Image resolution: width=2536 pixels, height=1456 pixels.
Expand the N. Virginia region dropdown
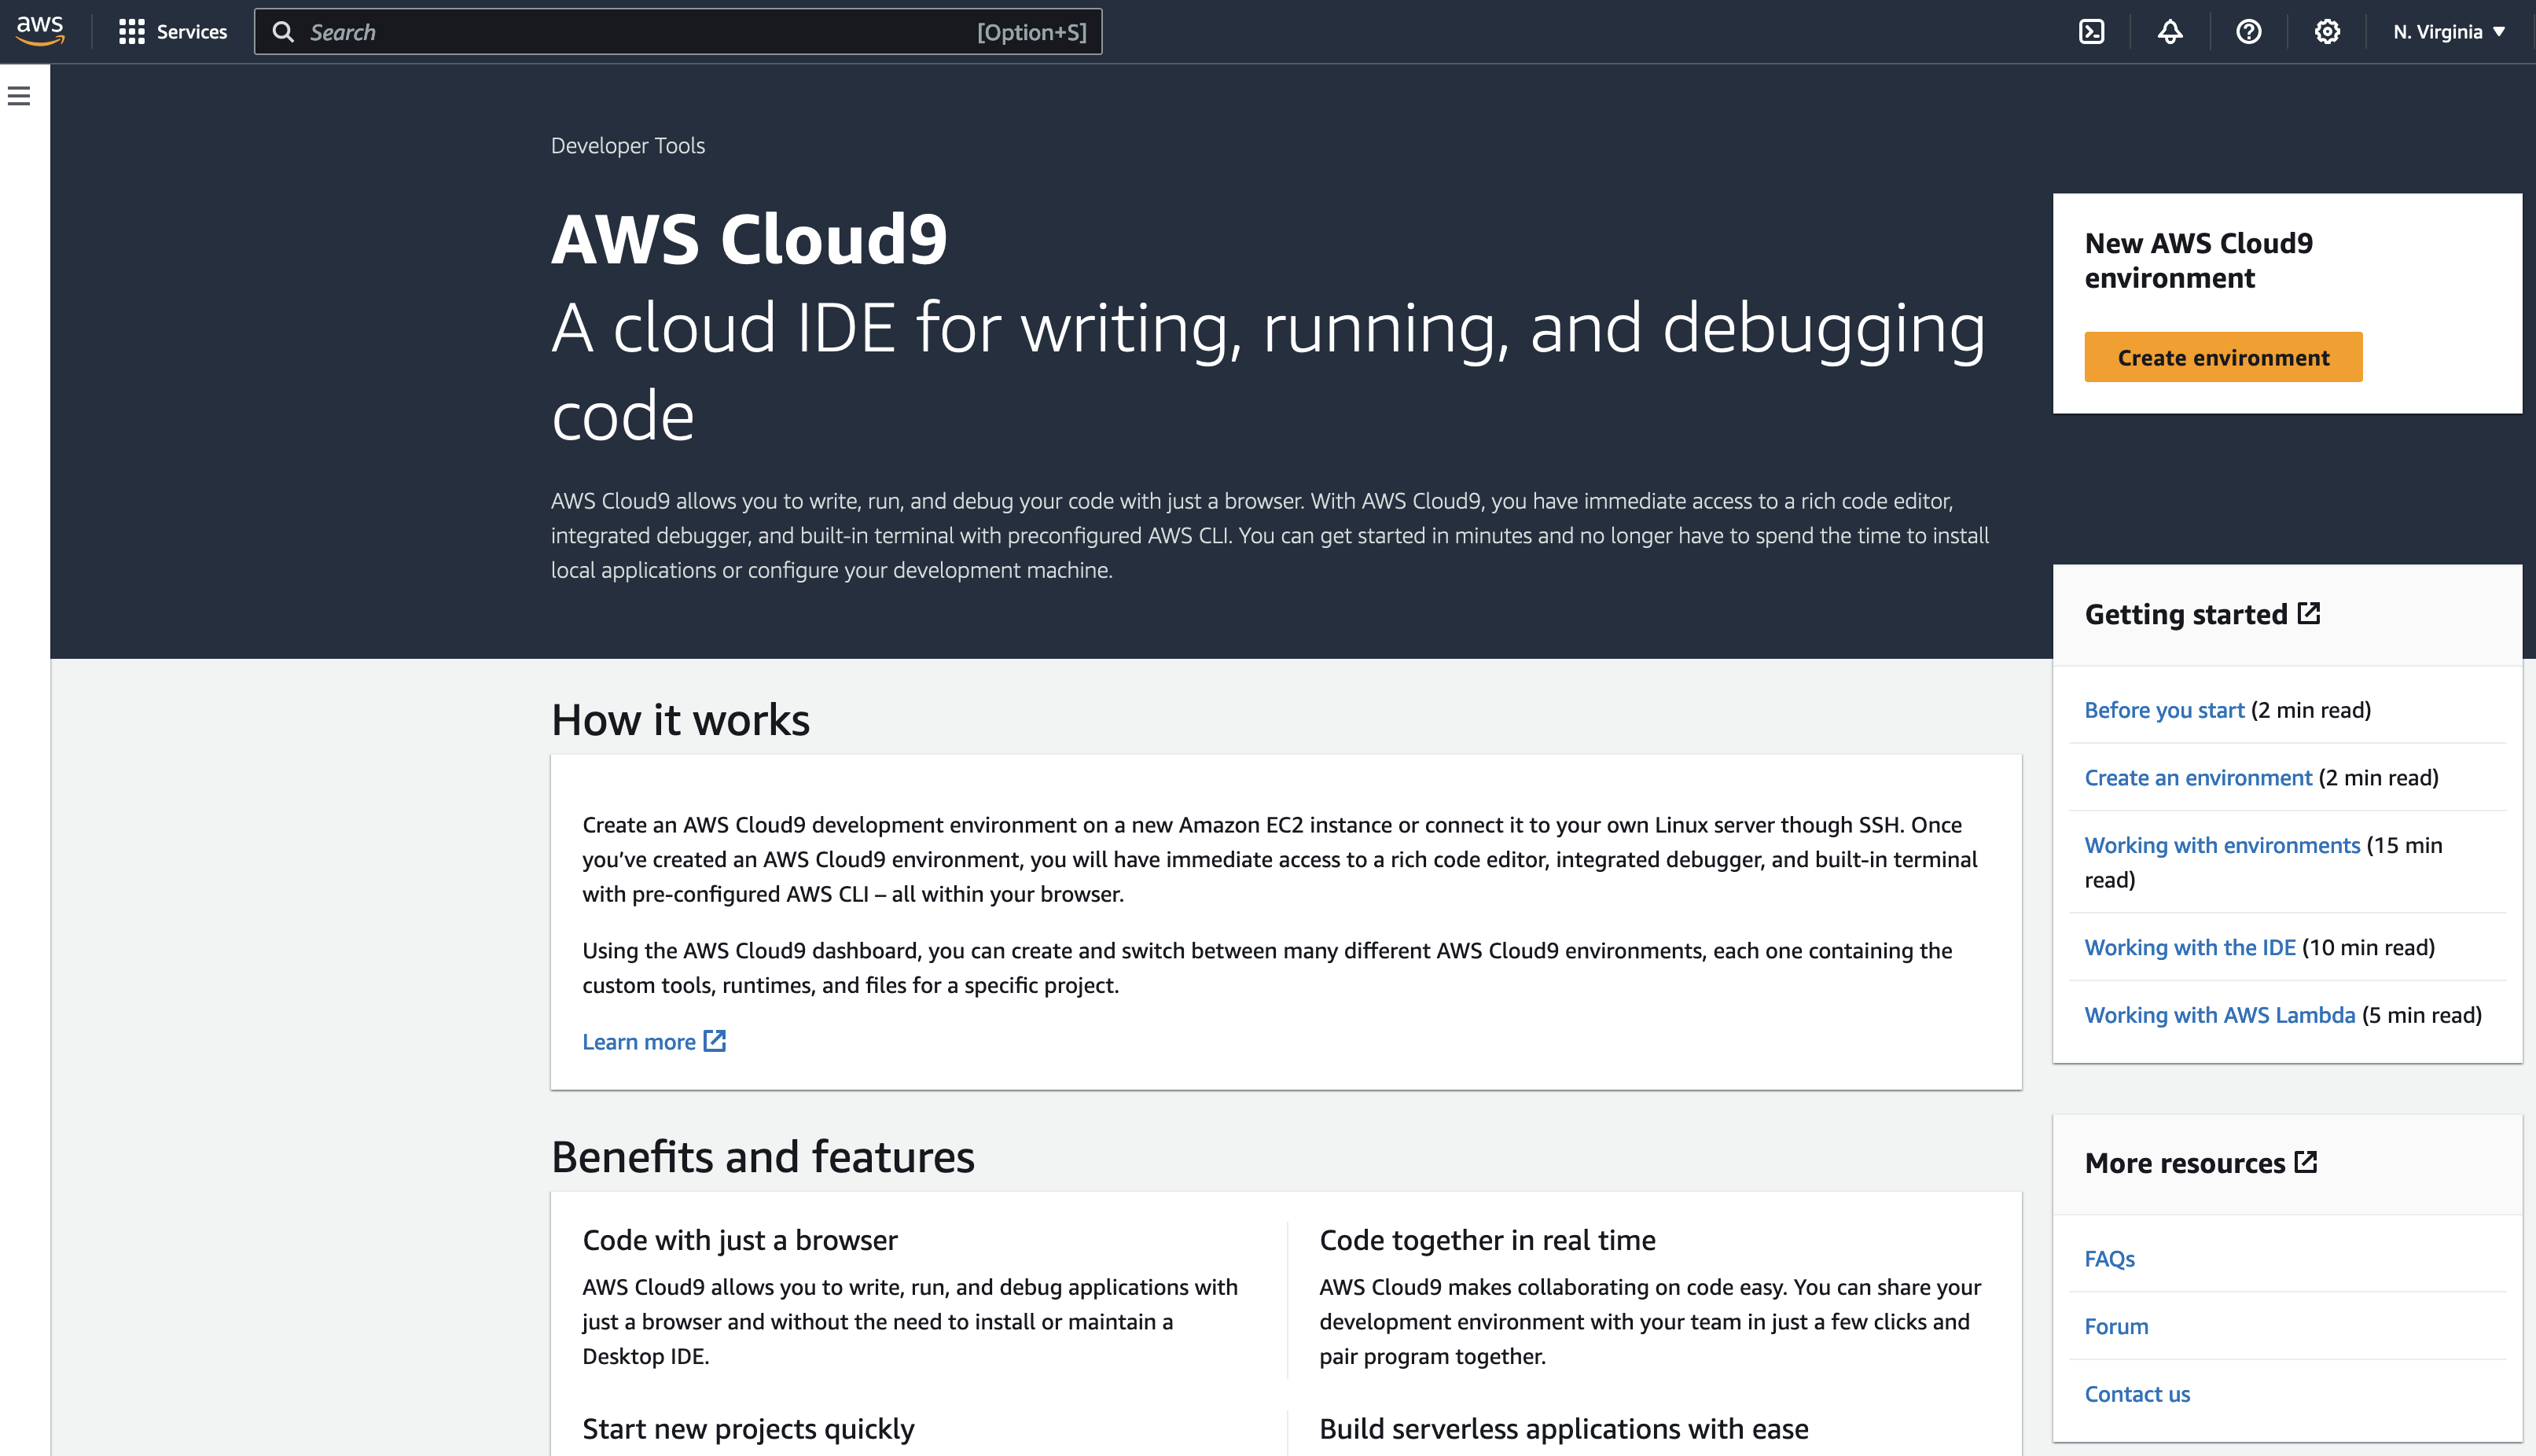2449,32
